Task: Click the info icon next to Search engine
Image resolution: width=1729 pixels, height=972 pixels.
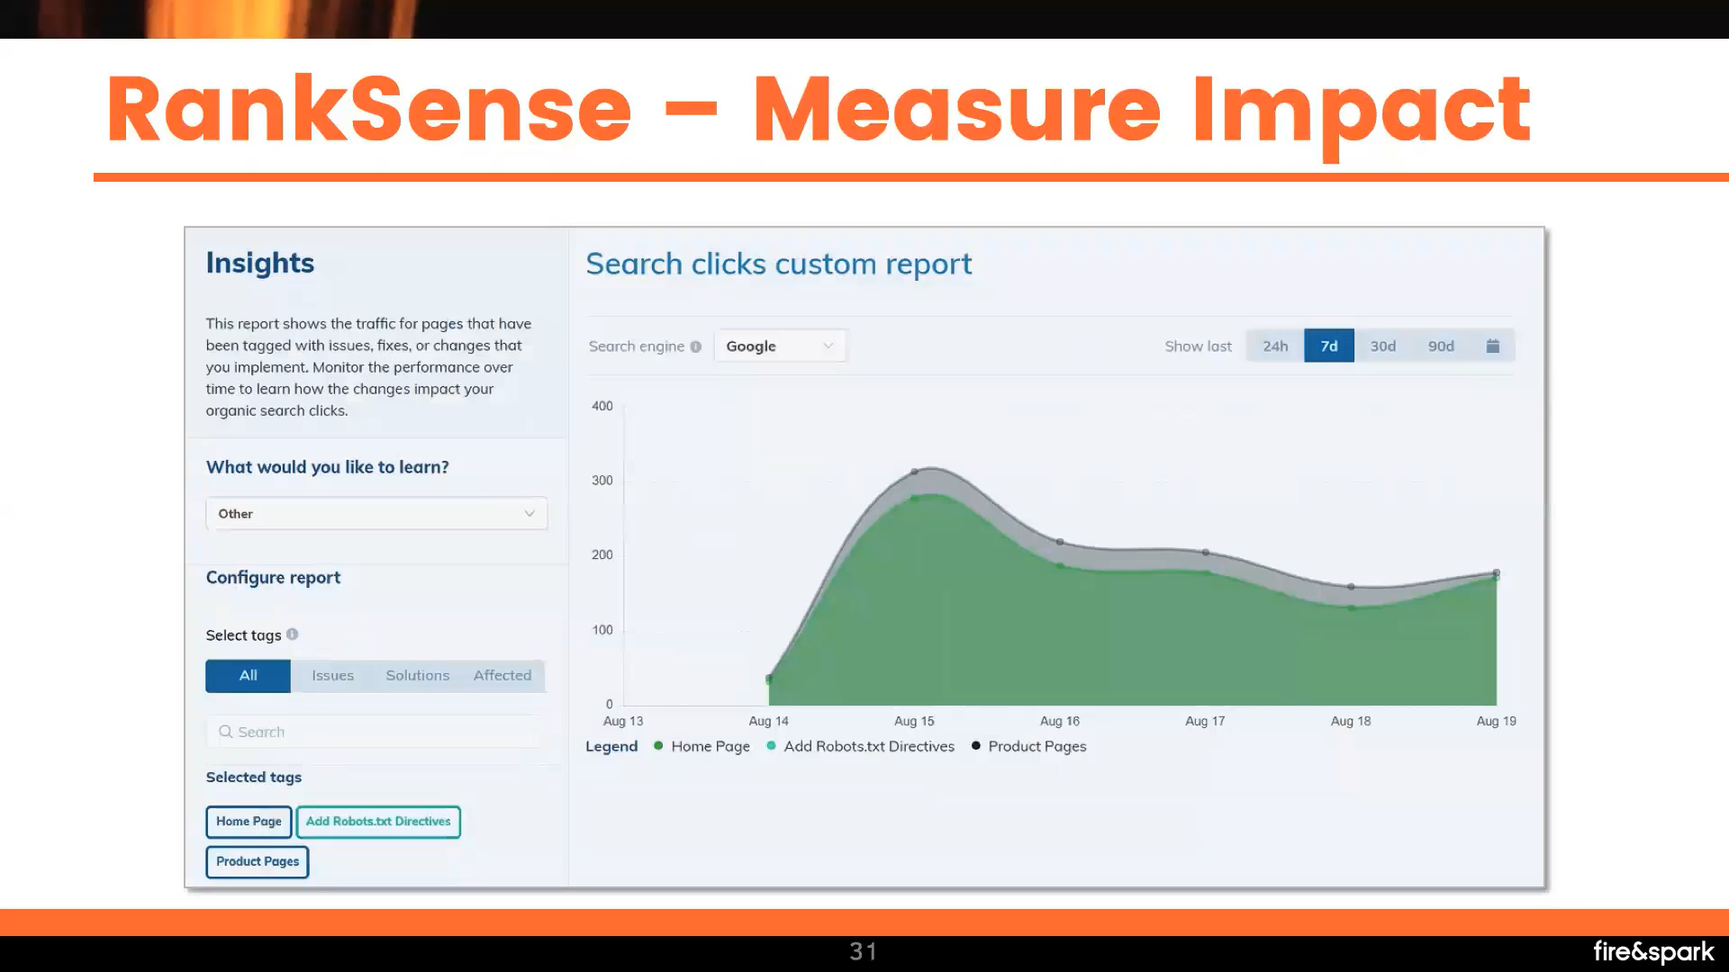Action: 695,346
